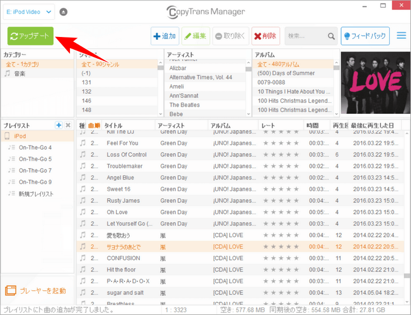Open playlist On-The-Go 7
Screen dimensions: 411x315
[x=38, y=171]
